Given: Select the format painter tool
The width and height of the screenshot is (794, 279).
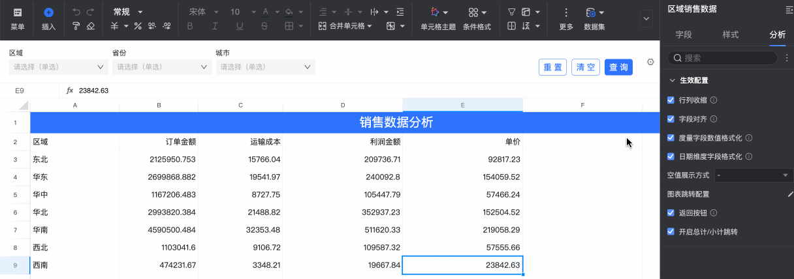Looking at the screenshot, I should [x=76, y=26].
